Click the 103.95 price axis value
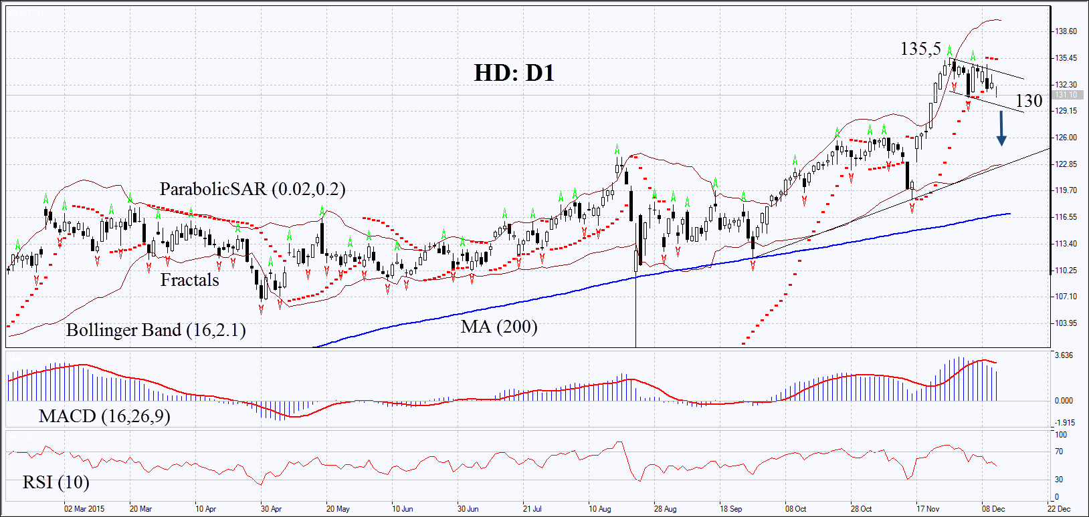Viewport: 1089px width, 517px height. [x=1066, y=323]
